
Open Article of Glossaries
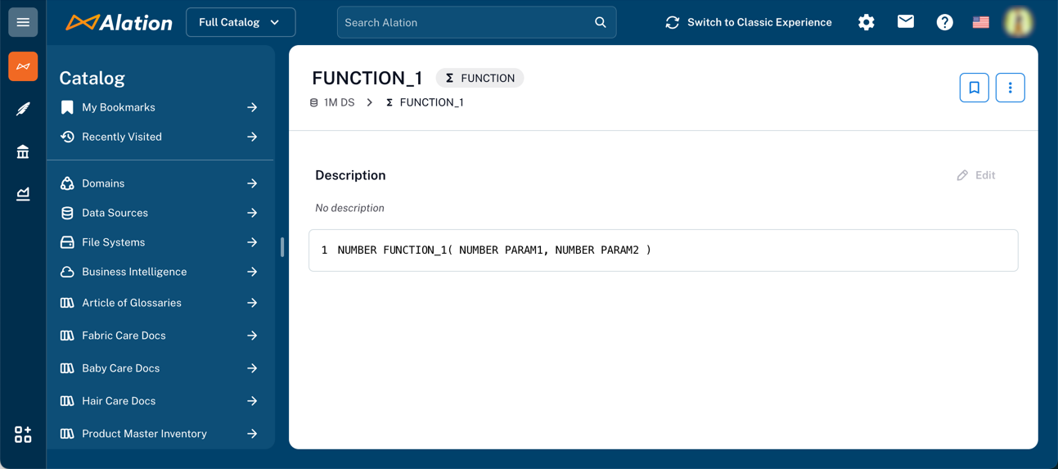click(132, 303)
